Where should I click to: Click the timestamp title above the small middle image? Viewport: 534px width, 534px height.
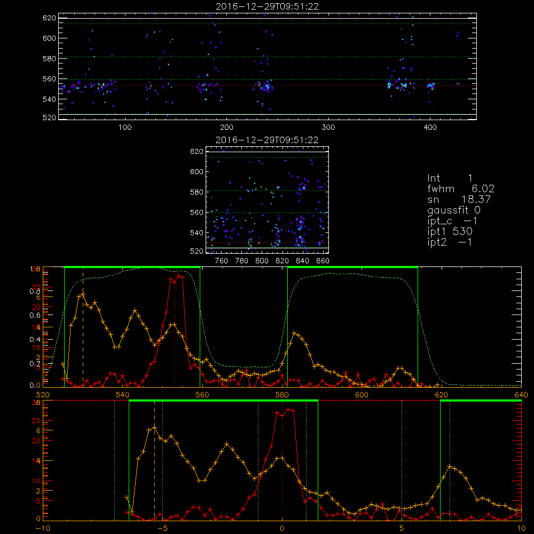click(267, 140)
